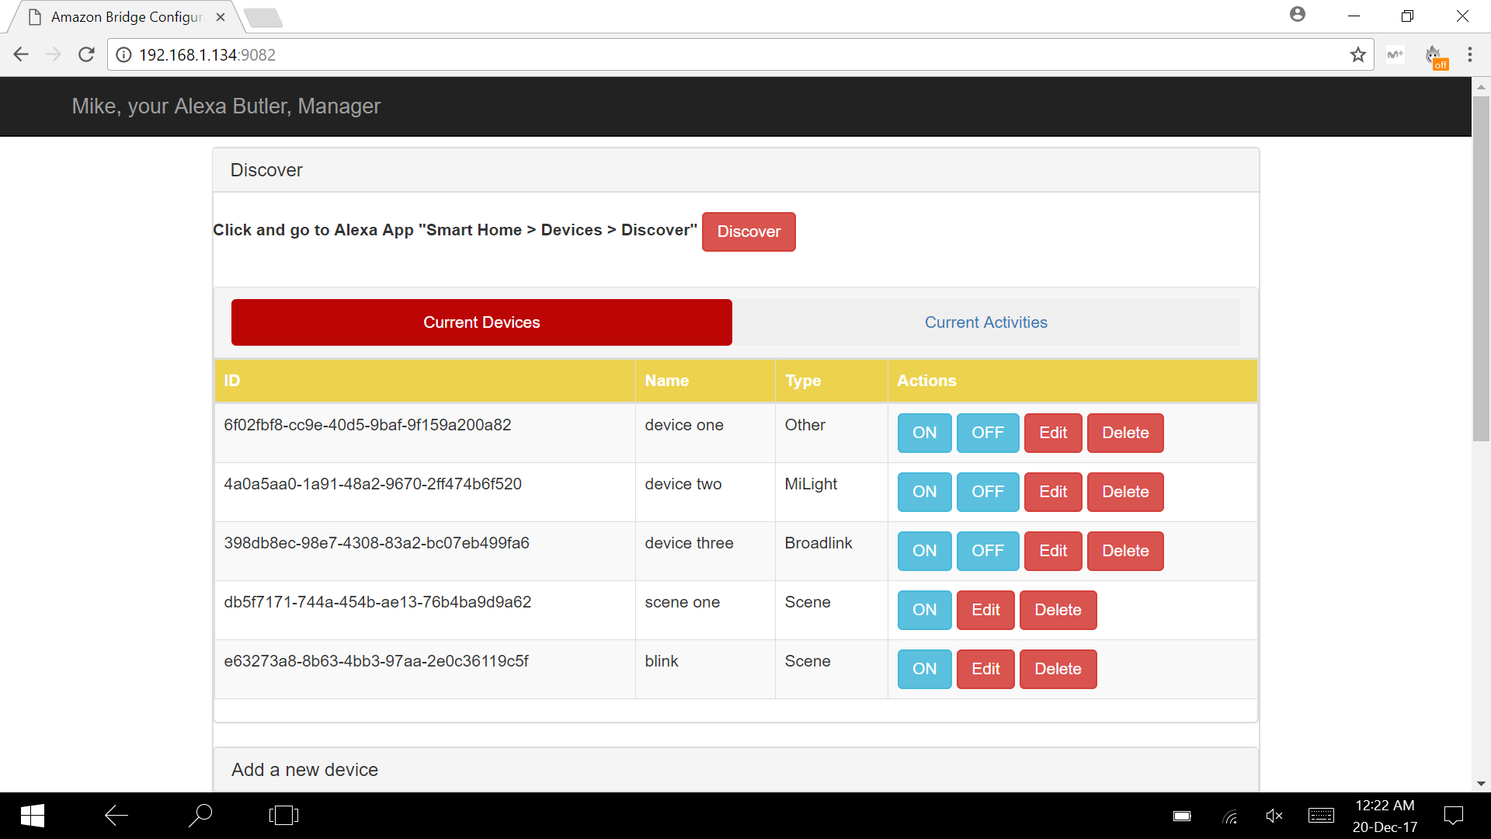Open Task View in taskbar

click(x=283, y=816)
